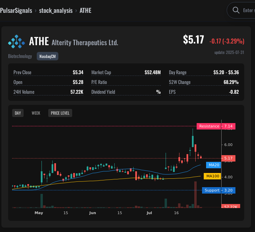Click the current price 5.17 axis tag
Screen dimensions: 255x232
click(x=228, y=158)
